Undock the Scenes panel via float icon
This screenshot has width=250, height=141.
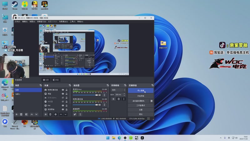(x=41, y=85)
